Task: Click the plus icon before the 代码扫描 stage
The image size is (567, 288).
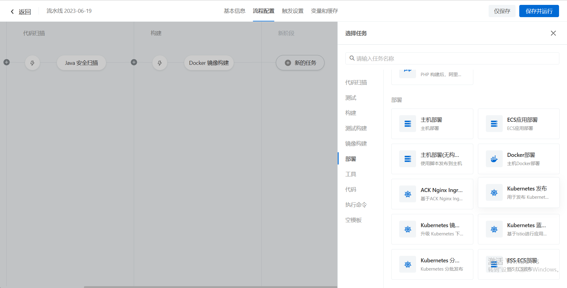Action: 6,62
